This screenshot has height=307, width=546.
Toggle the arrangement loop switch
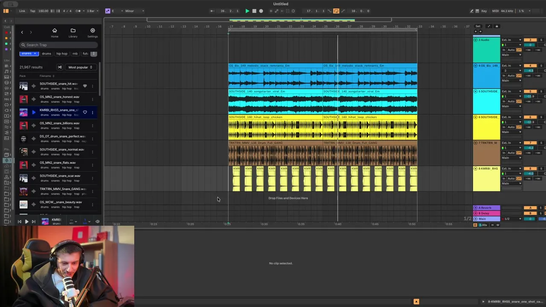[336, 11]
